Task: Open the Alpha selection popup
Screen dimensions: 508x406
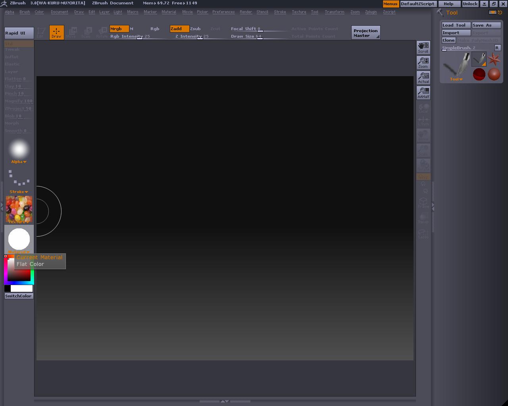Action: 19,151
